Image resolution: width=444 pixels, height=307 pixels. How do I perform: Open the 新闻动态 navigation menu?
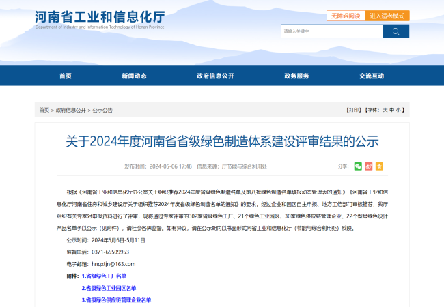134,76
